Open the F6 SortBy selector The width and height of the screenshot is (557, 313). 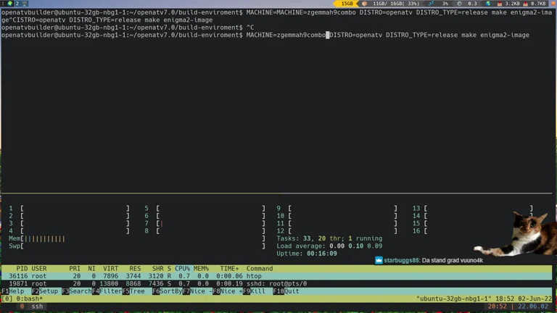pyautogui.click(x=169, y=291)
